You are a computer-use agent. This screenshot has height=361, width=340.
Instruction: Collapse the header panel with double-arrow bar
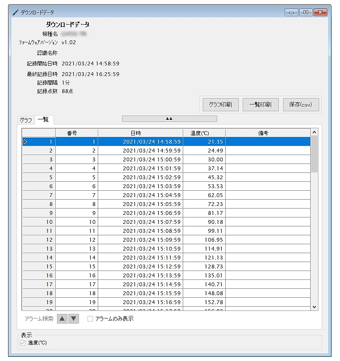[x=169, y=118]
